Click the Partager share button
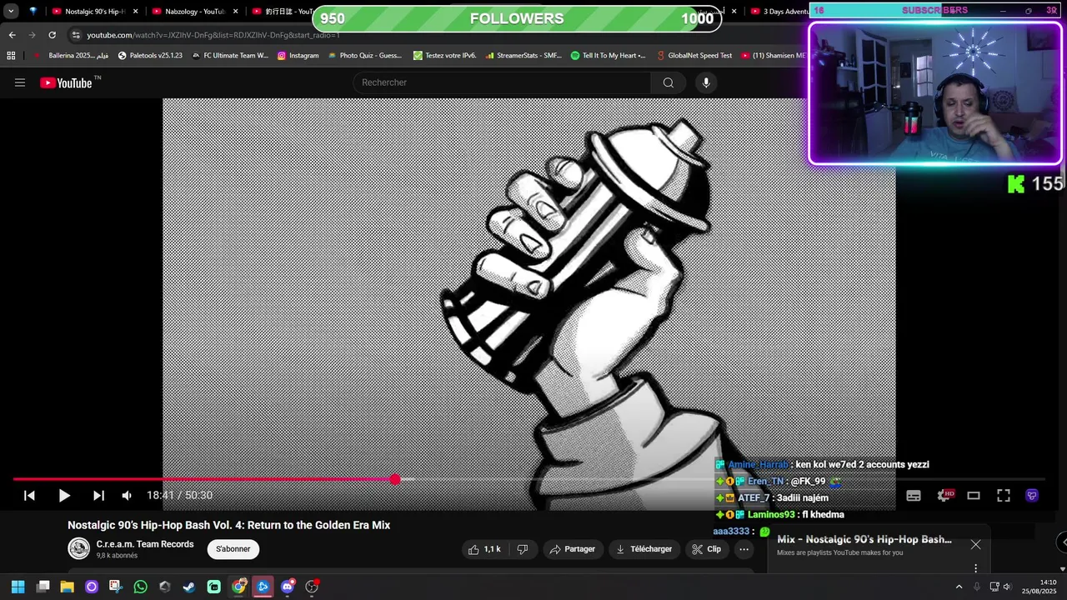The height and width of the screenshot is (600, 1067). [x=573, y=549]
